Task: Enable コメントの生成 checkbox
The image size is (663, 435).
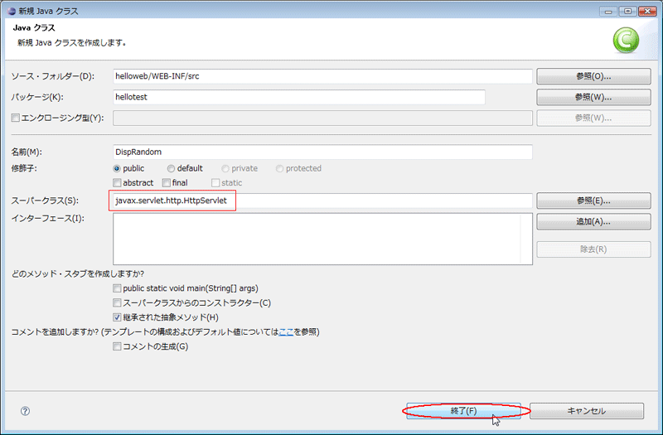Action: click(x=117, y=346)
